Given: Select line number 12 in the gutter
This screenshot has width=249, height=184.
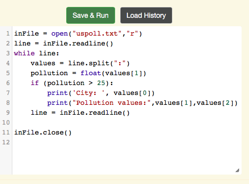Looking at the screenshot, I should tap(6, 142).
